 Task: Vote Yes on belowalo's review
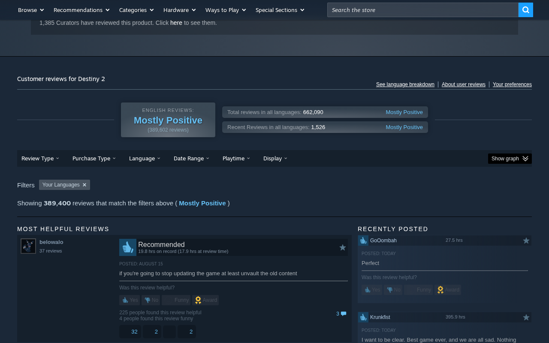(130, 300)
